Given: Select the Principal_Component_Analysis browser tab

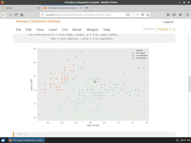Looking at the screenshot, I should pyautogui.click(x=63, y=8).
